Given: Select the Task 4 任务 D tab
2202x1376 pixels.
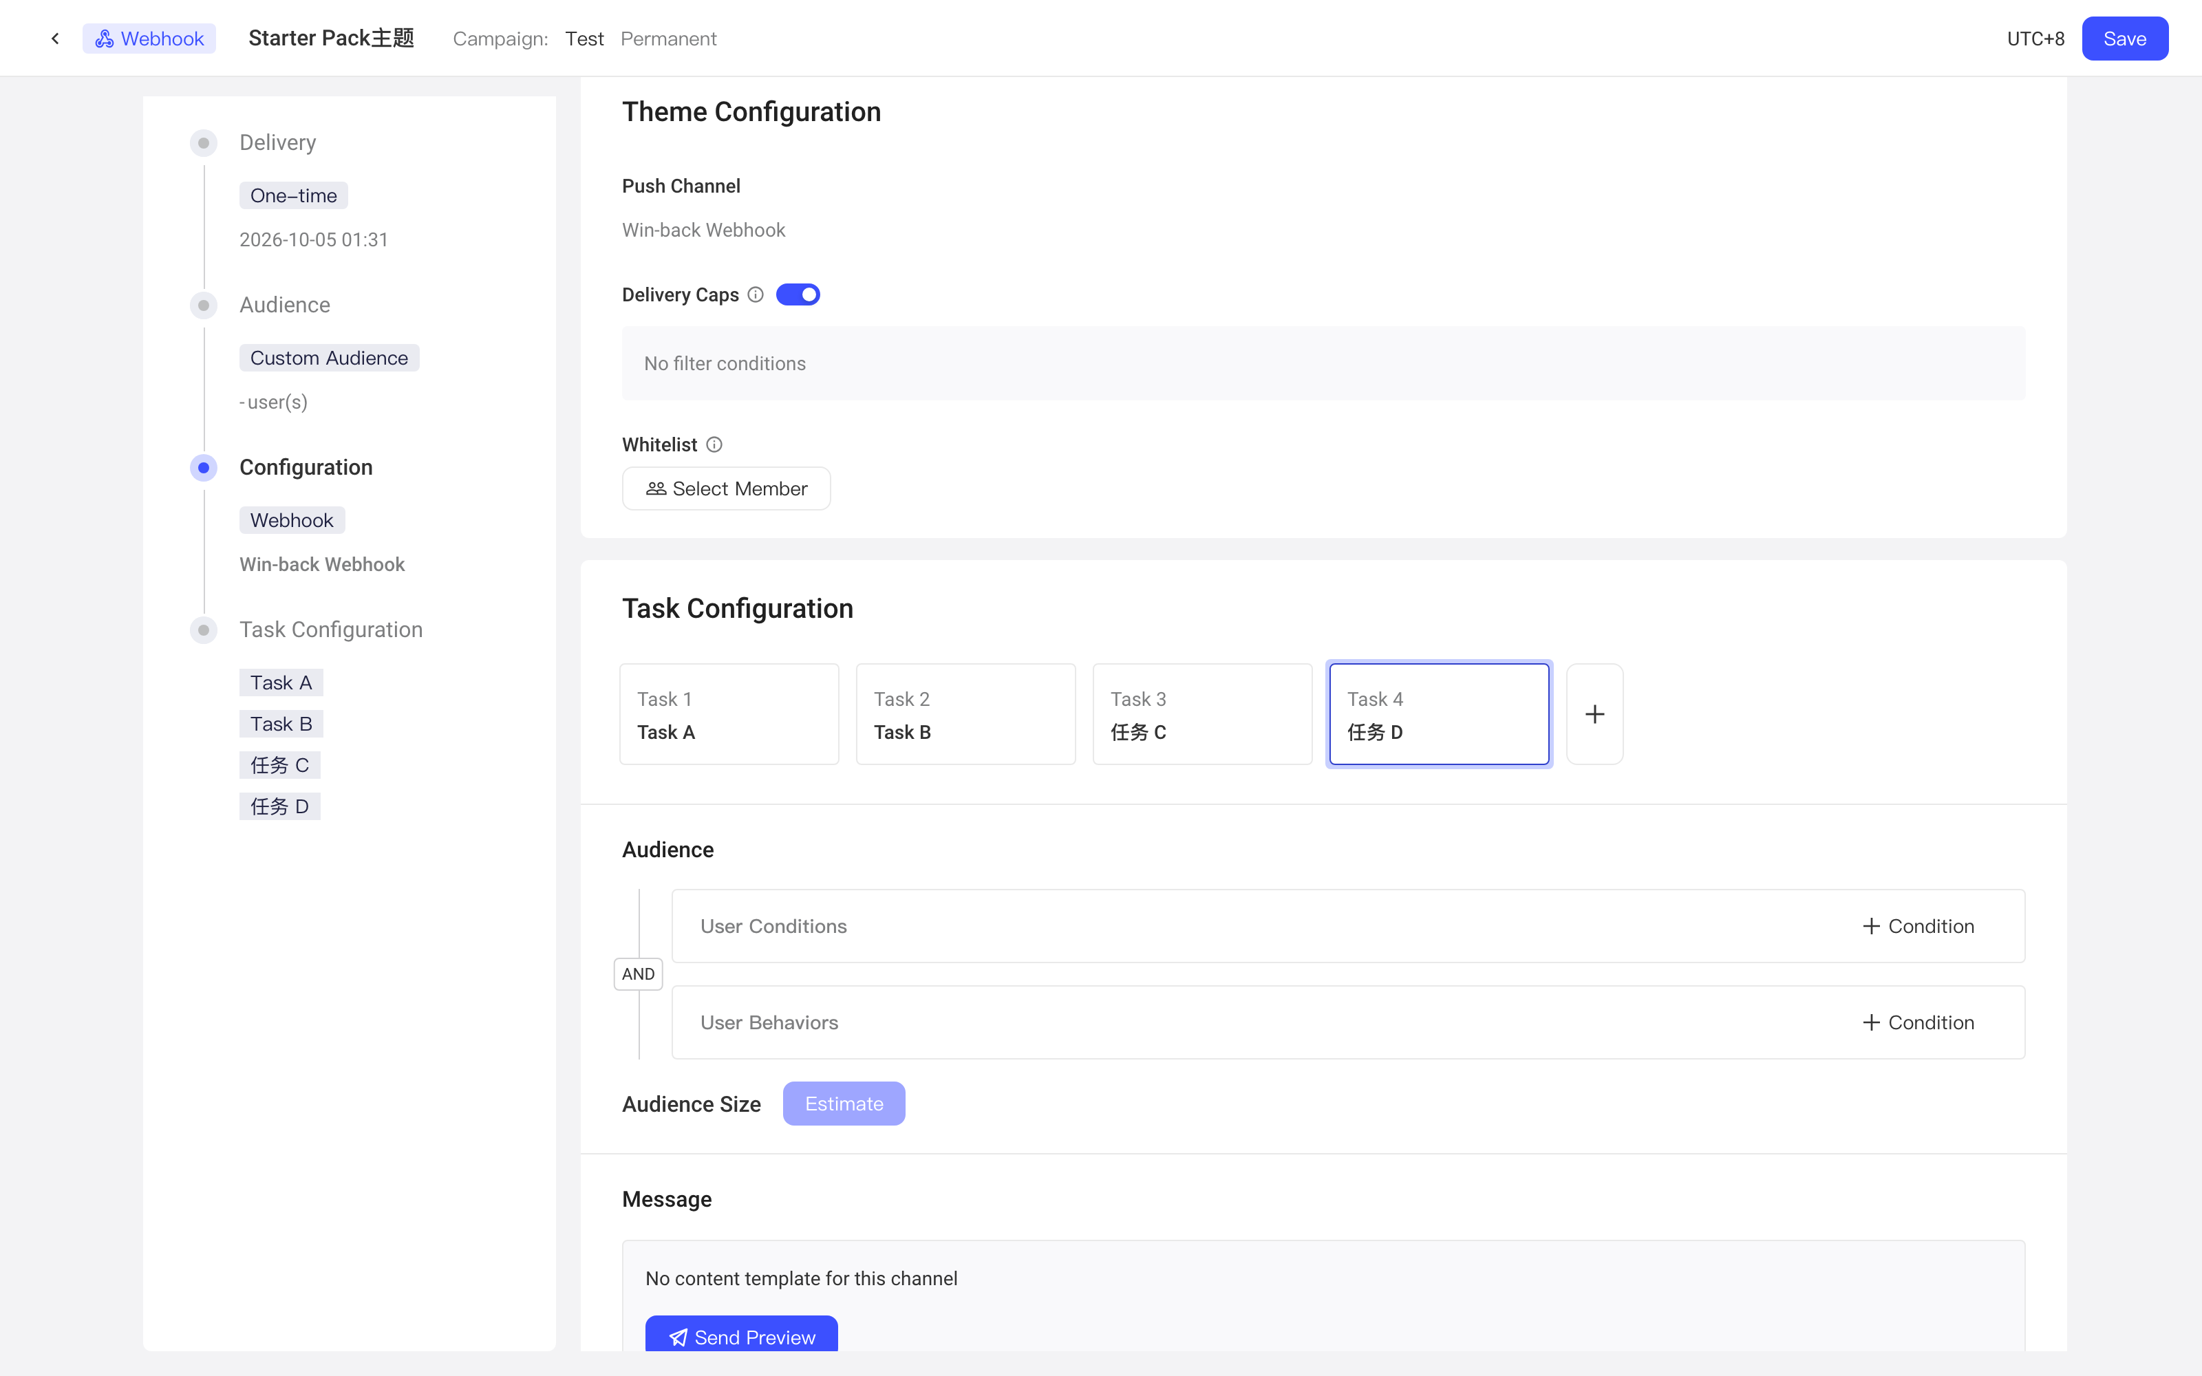Looking at the screenshot, I should click(1439, 714).
